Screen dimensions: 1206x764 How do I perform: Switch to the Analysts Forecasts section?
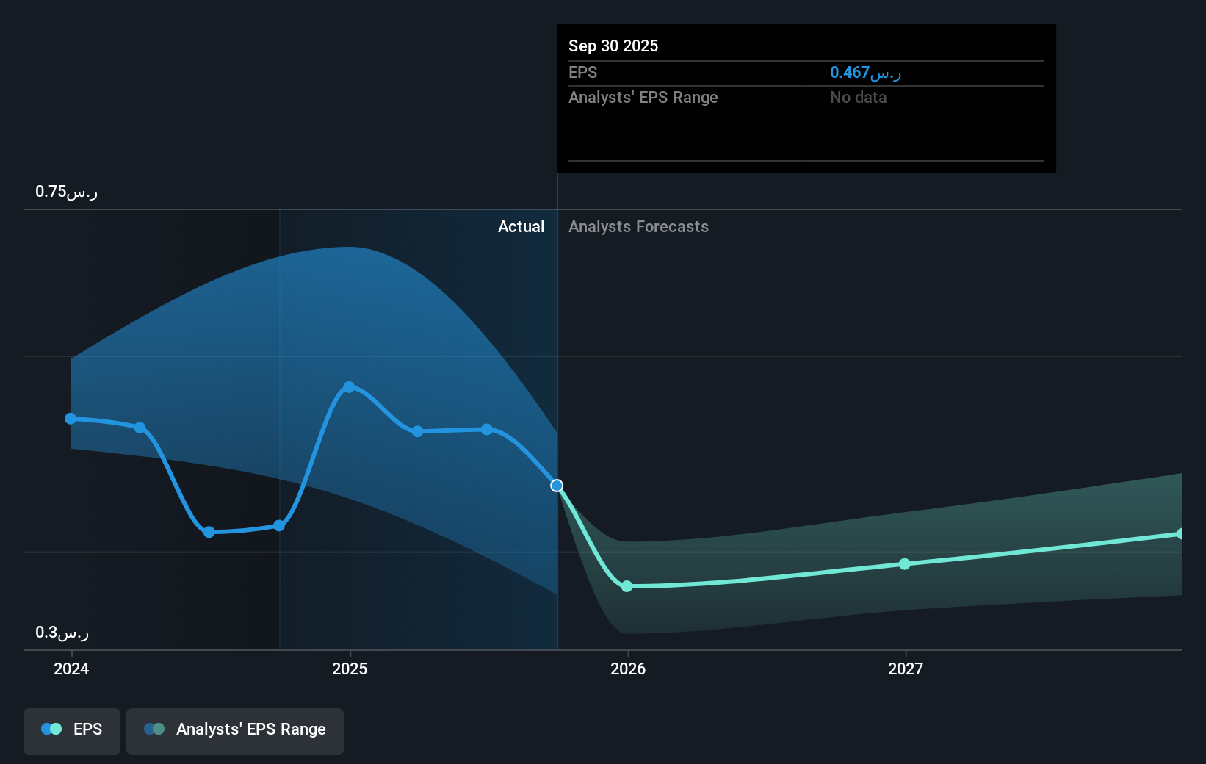click(638, 226)
